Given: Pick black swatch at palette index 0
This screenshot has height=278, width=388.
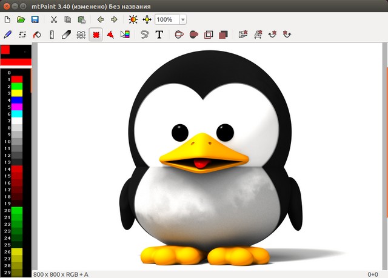Looking at the screenshot, I should point(17,73).
